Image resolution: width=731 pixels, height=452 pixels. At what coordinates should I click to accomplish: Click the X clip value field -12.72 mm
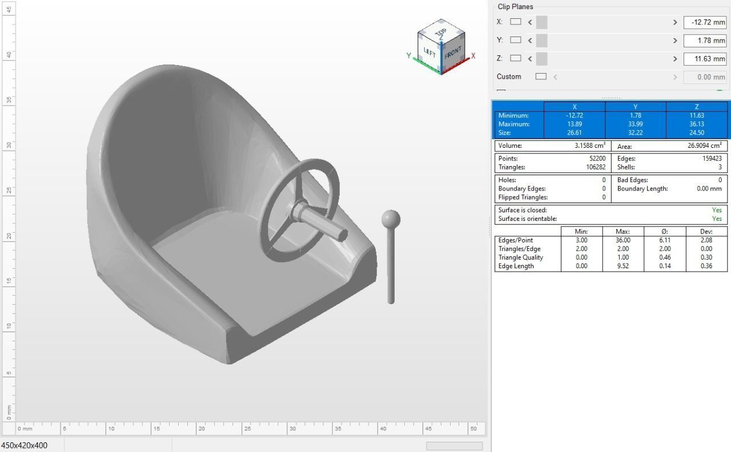705,22
